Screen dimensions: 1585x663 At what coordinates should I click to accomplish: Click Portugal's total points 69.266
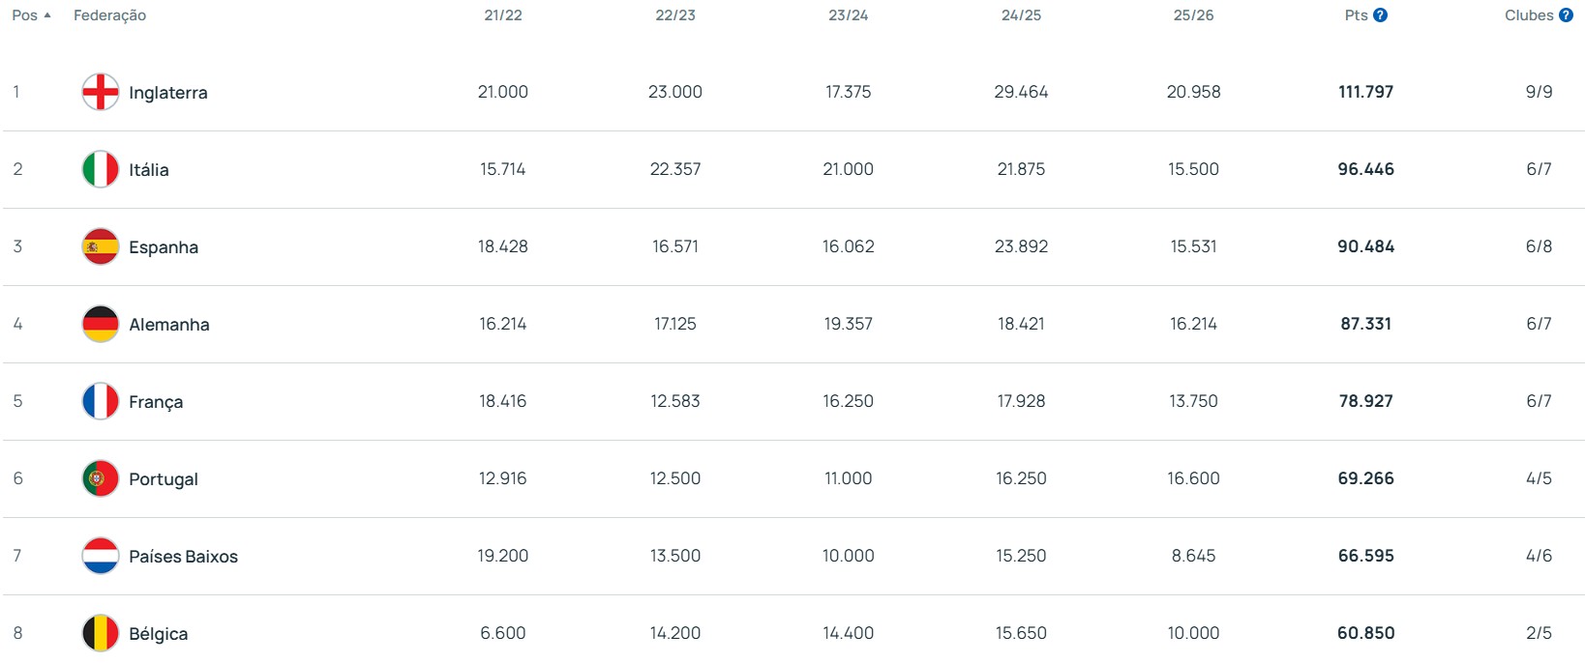click(x=1365, y=478)
